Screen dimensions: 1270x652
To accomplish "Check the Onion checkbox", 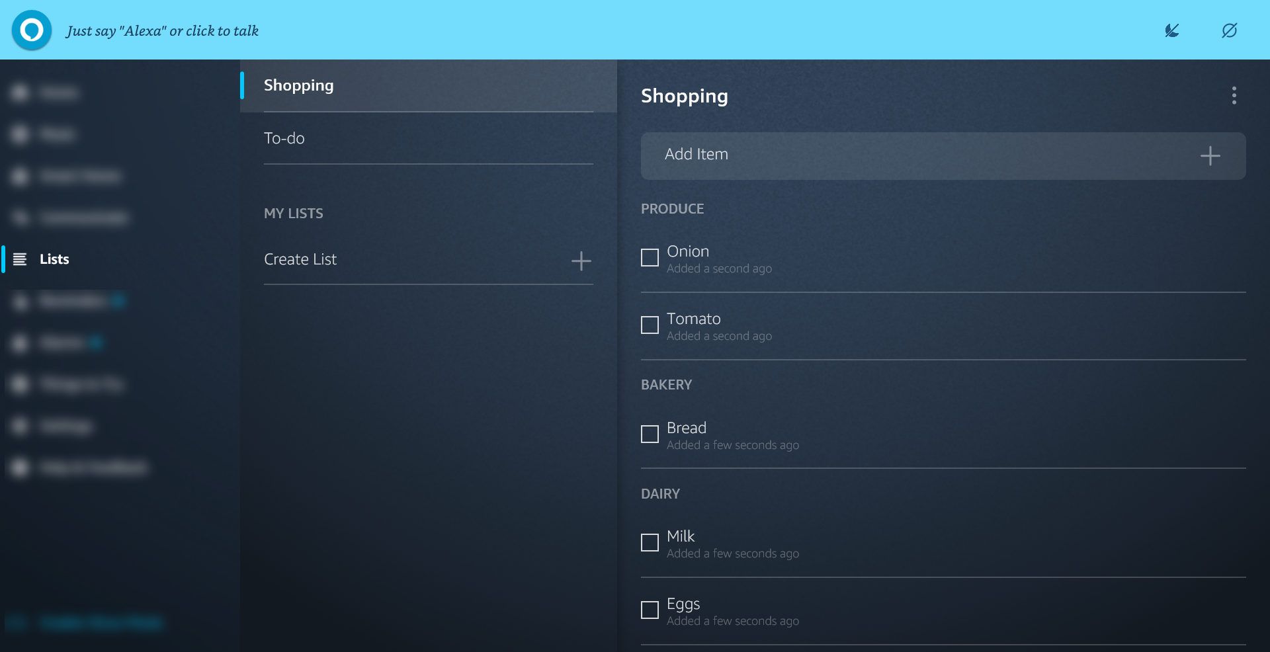I will (x=650, y=258).
